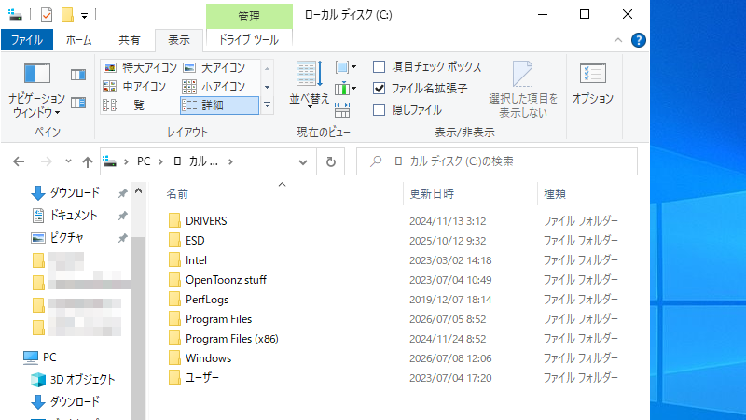Click the ローカル ディスク (C:) search box

pos(497,161)
